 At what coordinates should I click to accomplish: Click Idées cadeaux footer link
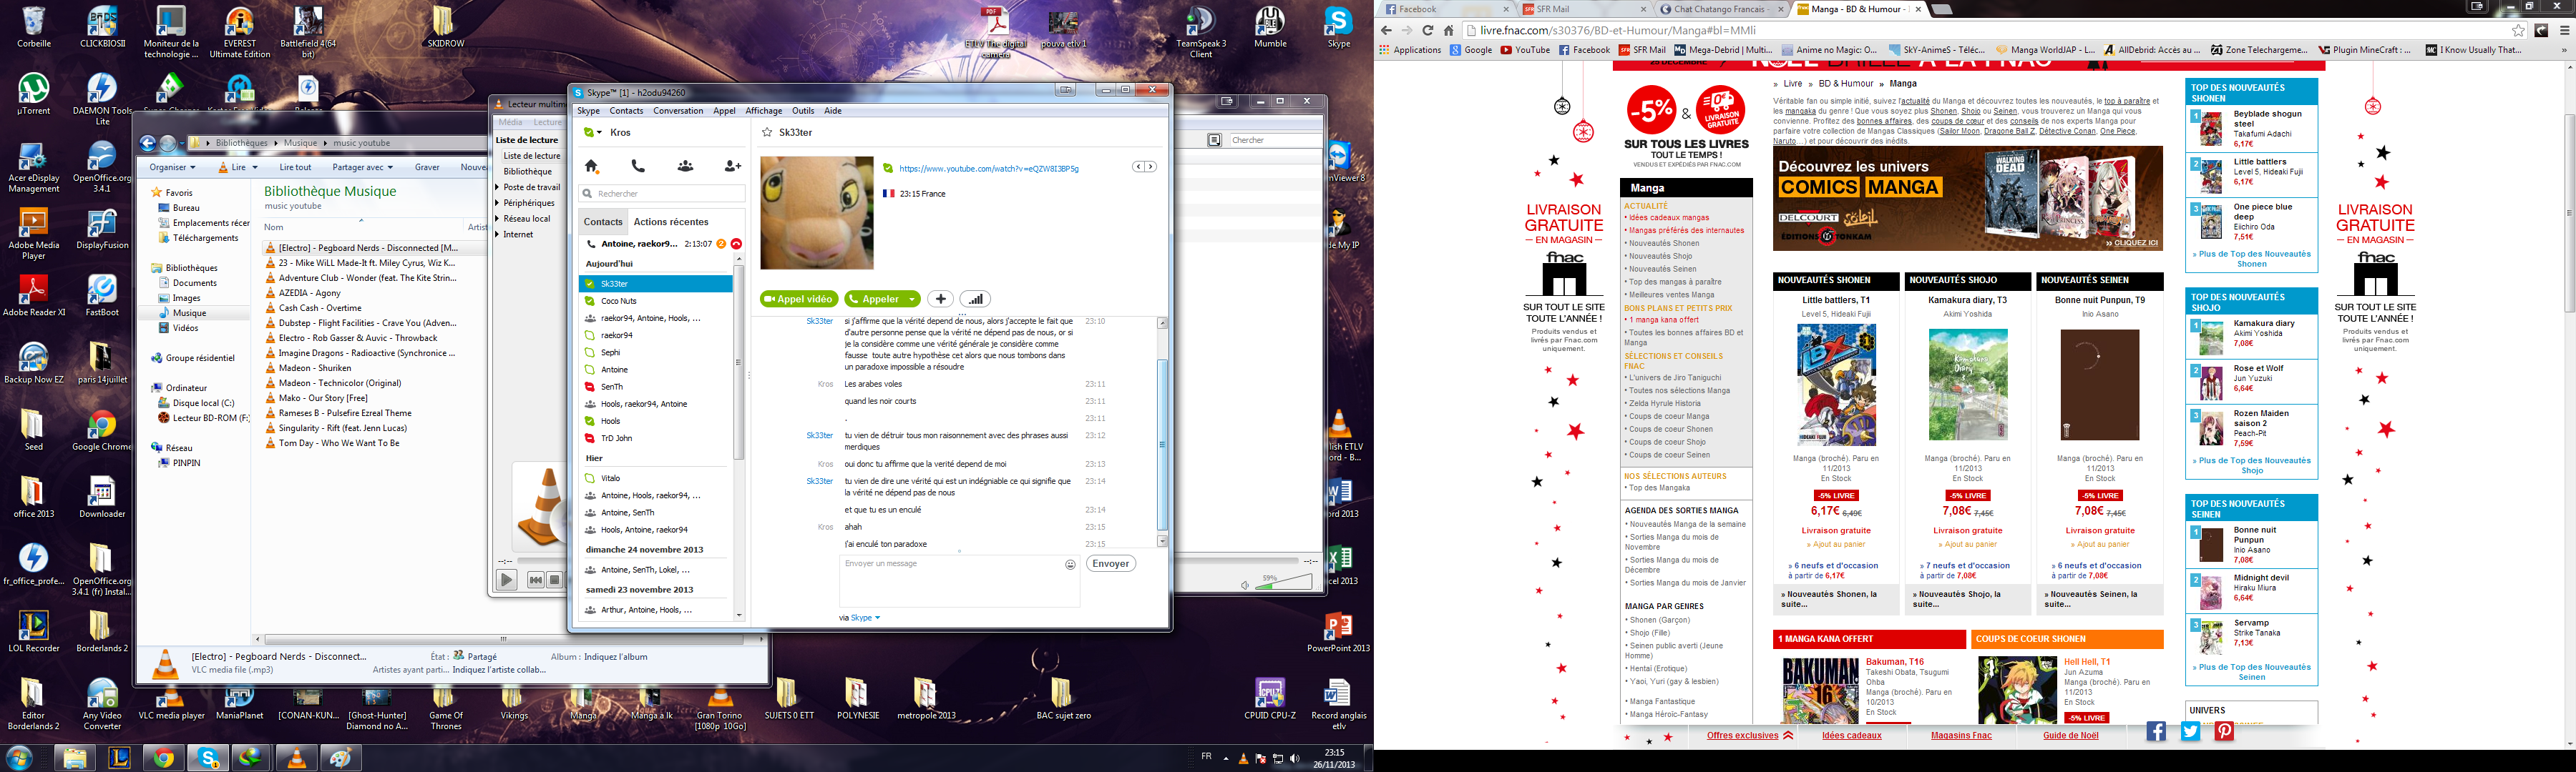point(1851,736)
